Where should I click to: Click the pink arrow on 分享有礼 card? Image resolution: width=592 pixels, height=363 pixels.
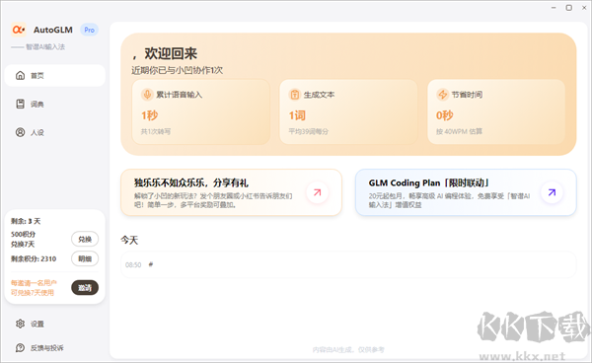coord(317,192)
